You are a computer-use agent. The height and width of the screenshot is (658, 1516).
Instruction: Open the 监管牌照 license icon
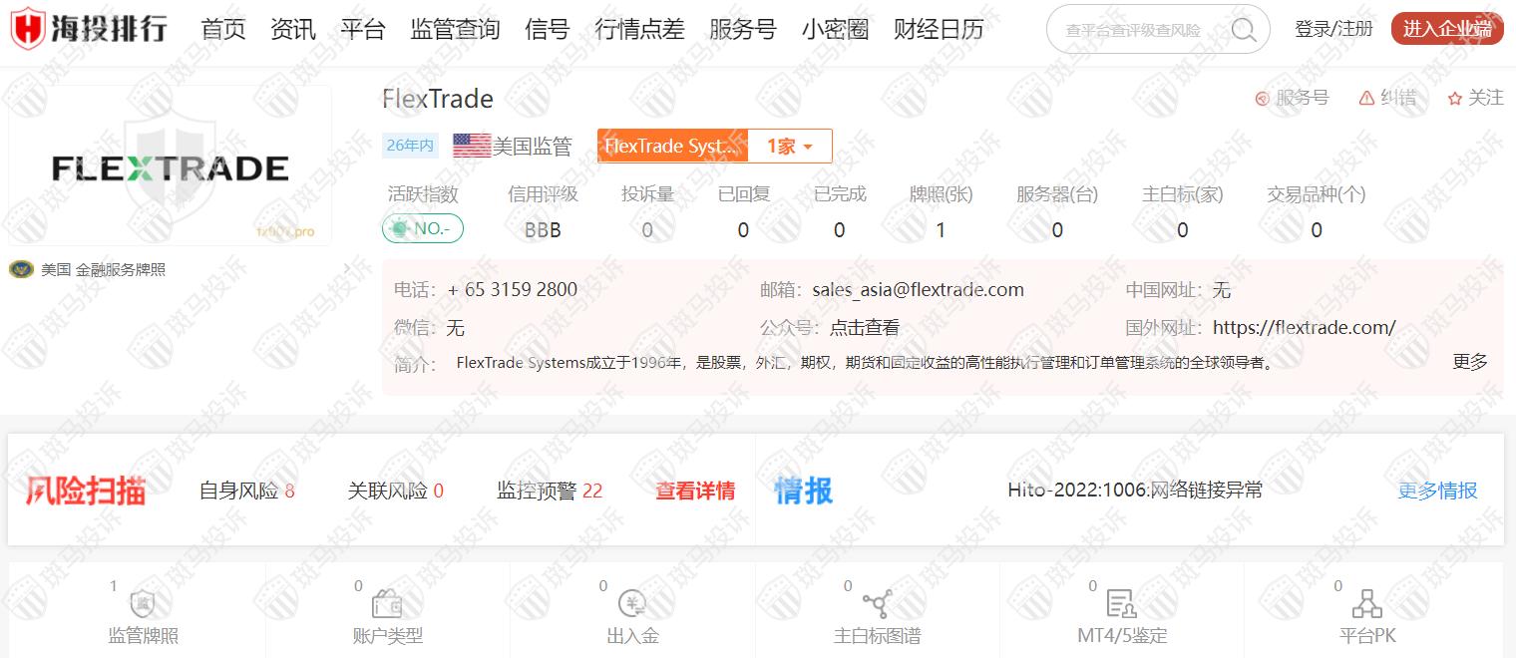point(143,604)
